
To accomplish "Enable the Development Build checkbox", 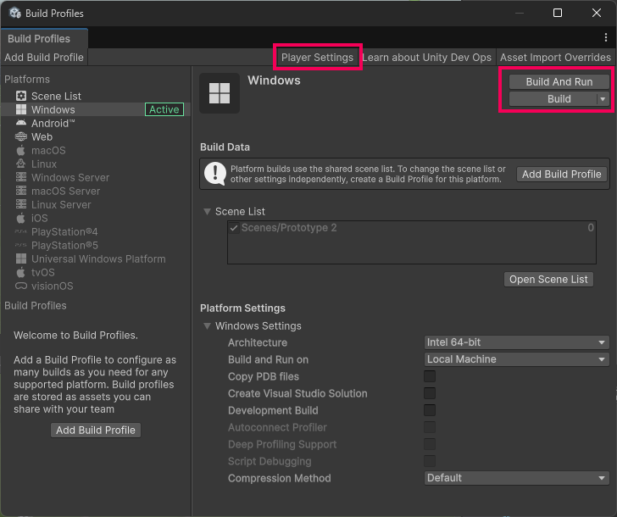I will [430, 410].
